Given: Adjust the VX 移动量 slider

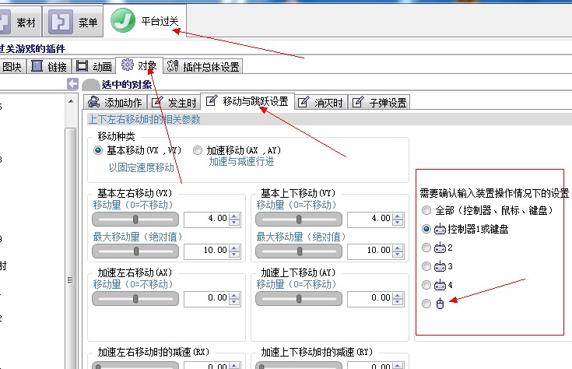Looking at the screenshot, I should point(135,220).
